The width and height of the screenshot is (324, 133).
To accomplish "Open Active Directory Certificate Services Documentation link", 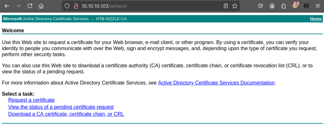I will [216, 83].
